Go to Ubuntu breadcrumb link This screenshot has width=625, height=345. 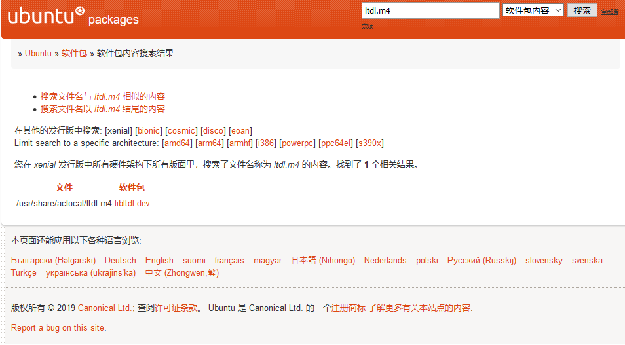click(x=38, y=54)
